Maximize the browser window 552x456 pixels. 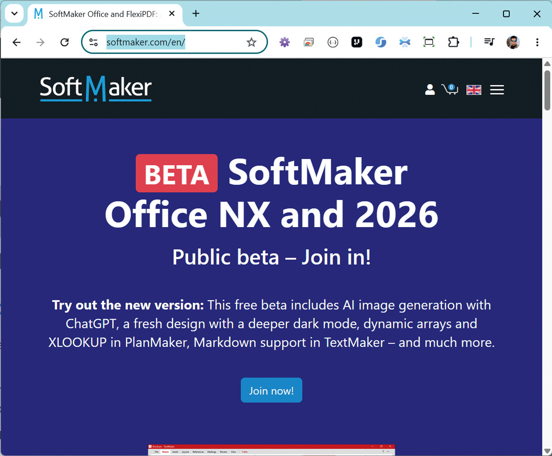point(506,14)
